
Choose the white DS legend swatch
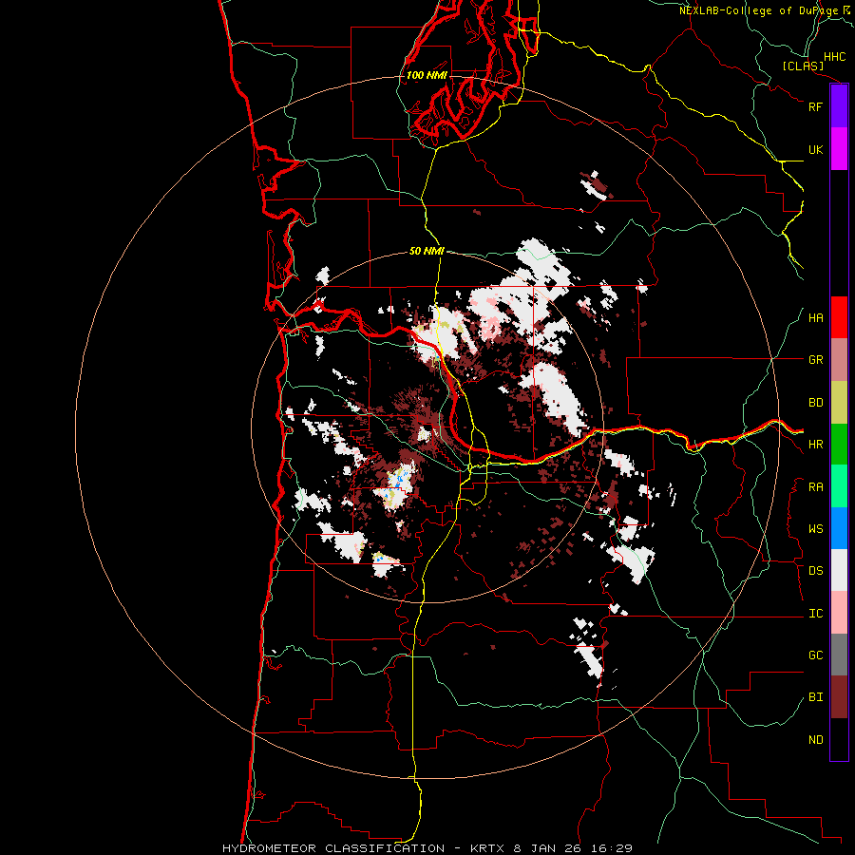(x=839, y=570)
